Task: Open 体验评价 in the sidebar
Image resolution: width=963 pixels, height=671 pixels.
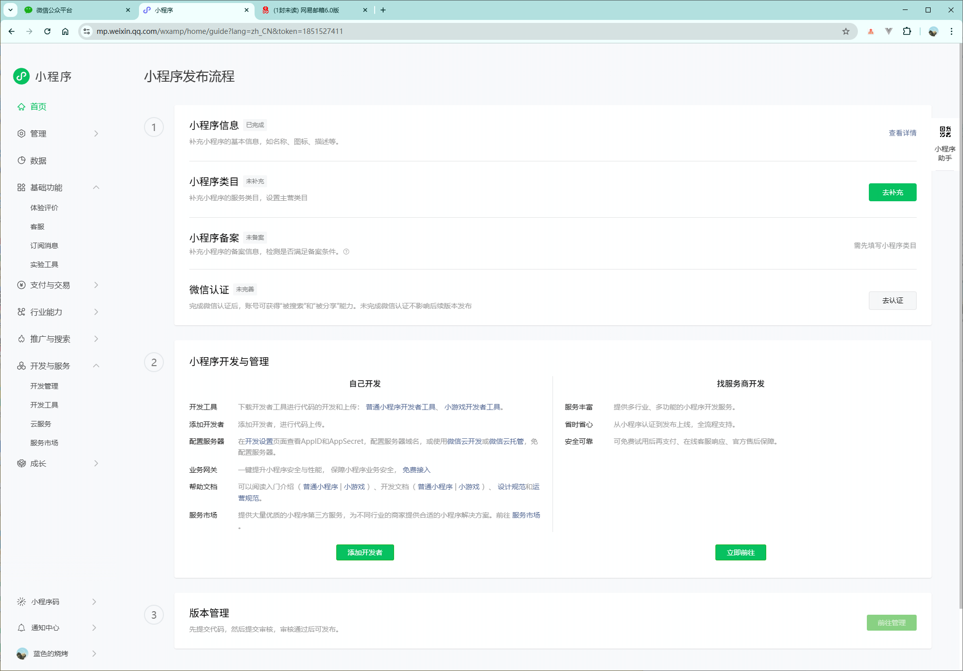Action: coord(44,208)
